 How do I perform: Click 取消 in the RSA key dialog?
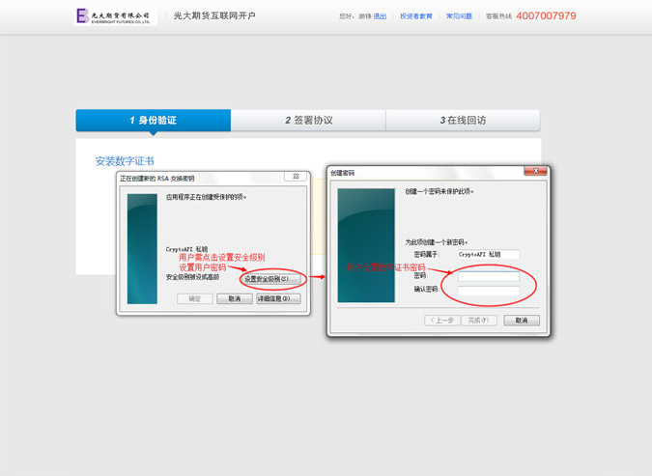(235, 298)
